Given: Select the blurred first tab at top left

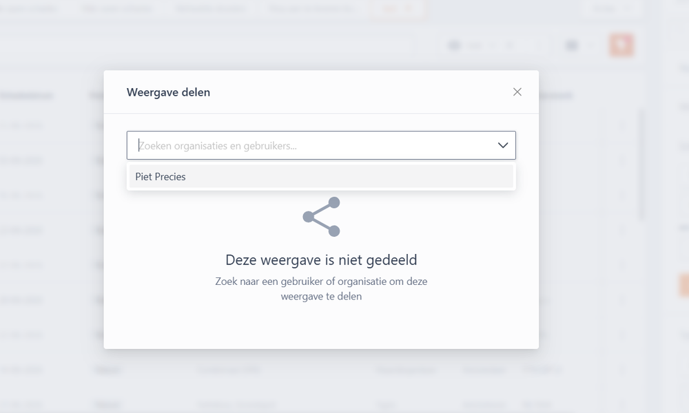Looking at the screenshot, I should click(x=28, y=9).
